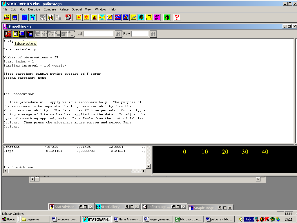Viewport: 297px width, 223px height.
Task: Open the Compare menu
Action: [50, 9]
